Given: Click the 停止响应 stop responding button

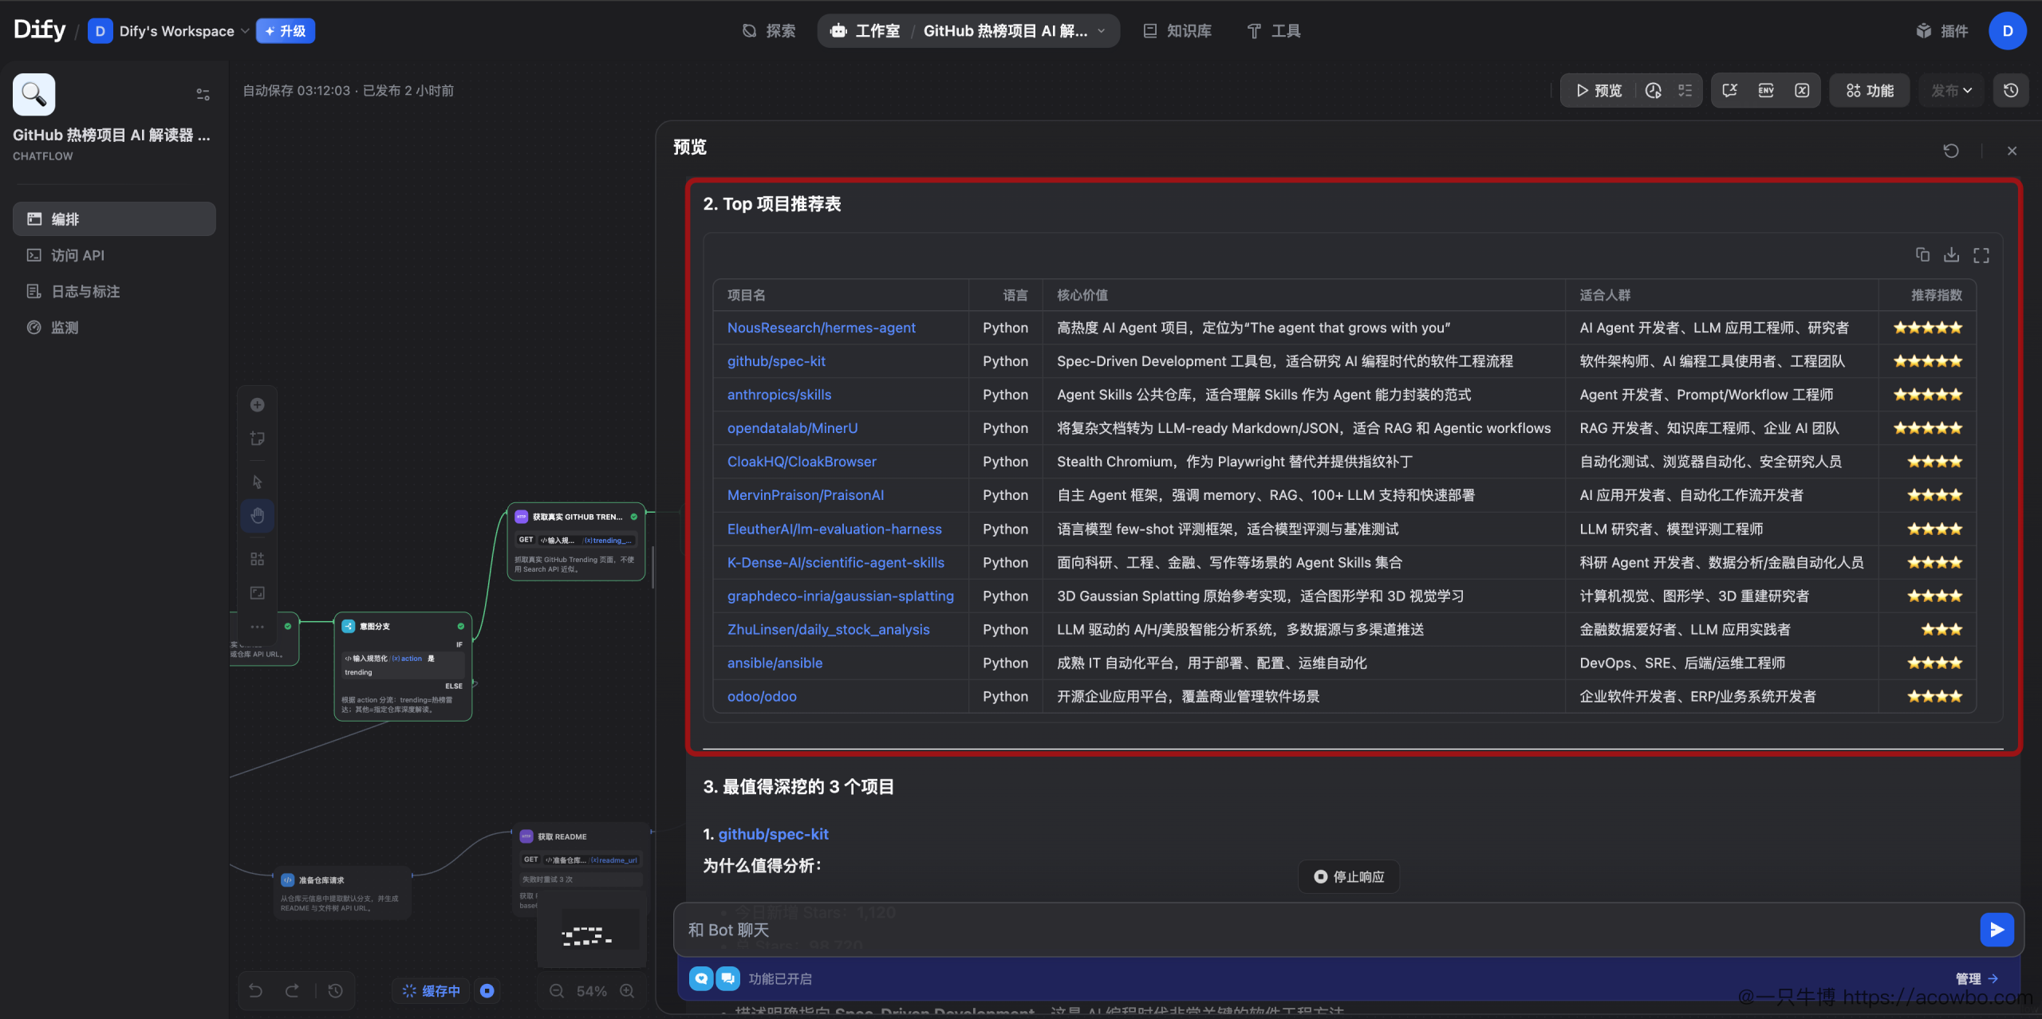Looking at the screenshot, I should click(1348, 876).
